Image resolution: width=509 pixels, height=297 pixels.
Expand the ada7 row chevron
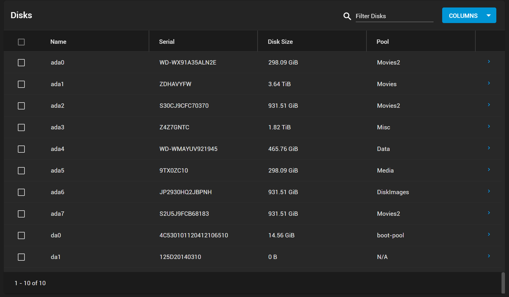click(489, 213)
